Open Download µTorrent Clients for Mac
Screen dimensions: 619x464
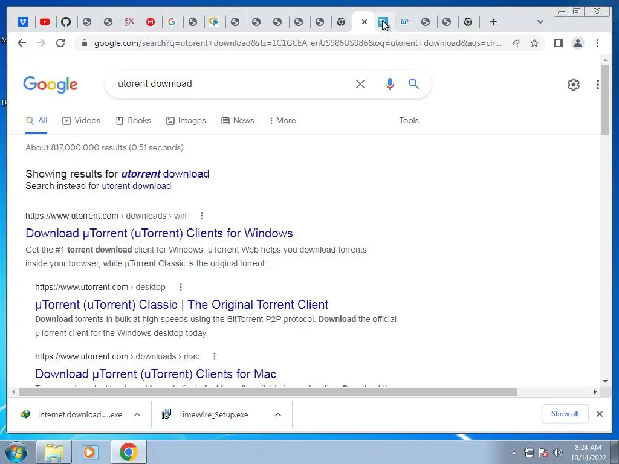155,374
